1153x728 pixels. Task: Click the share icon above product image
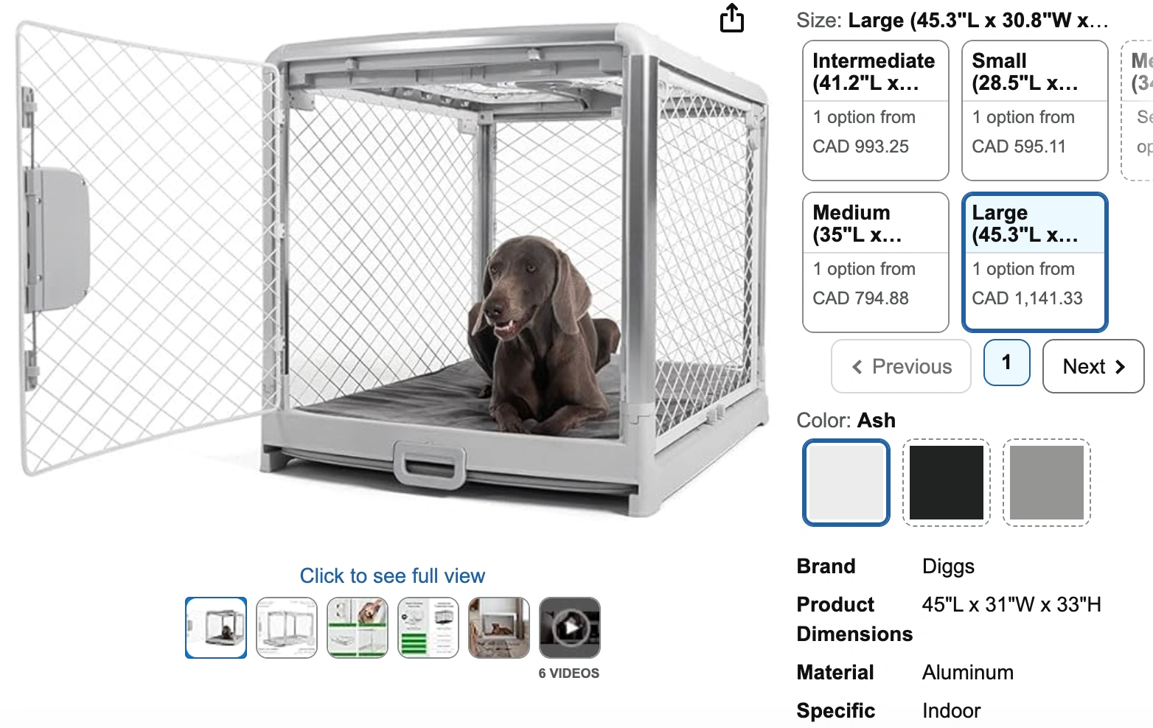731,18
